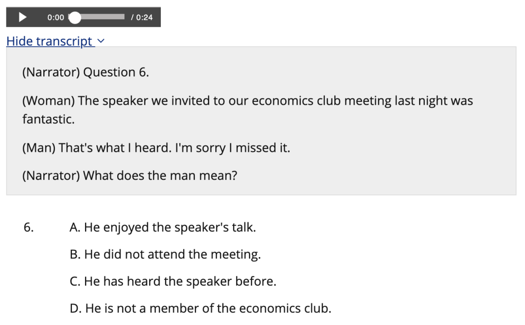Click the audio seek bar track near its end
The image size is (525, 325).
(121, 16)
